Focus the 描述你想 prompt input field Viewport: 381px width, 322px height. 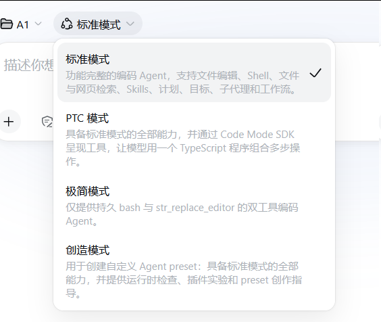tap(28, 65)
